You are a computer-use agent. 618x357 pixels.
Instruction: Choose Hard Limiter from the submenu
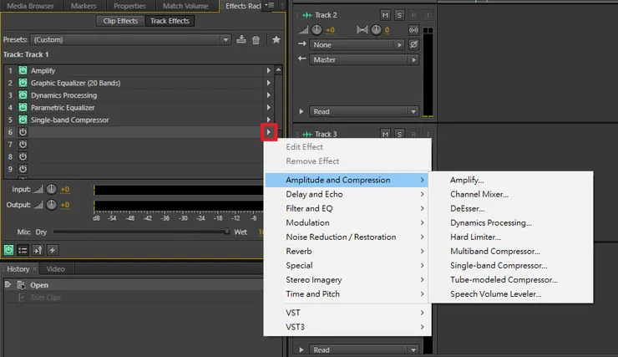[476, 237]
